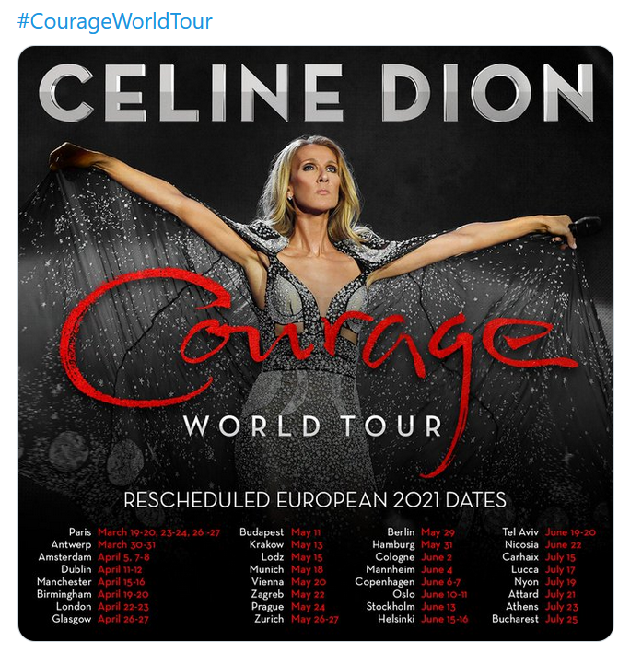Click the Zurich May 26-27 date entry

pyautogui.click(x=297, y=619)
